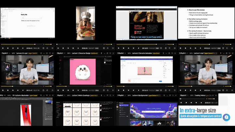
Task: Click next-track icon in Funding History player
Action: click(196, 103)
